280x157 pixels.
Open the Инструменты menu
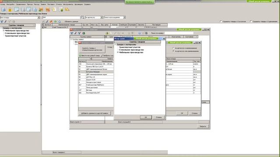[68, 4]
